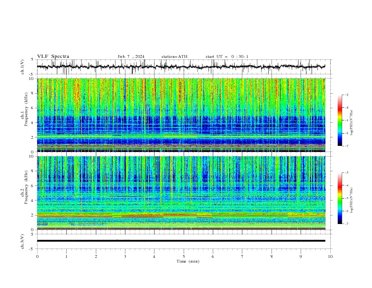Click the "10" kHz tick on ch.2 frequency axis
The height and width of the screenshot is (288, 372).
pyautogui.click(x=32, y=156)
